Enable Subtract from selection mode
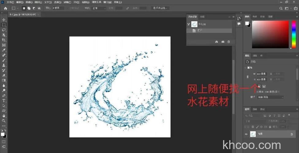299x153 pixels. [x=34, y=8]
